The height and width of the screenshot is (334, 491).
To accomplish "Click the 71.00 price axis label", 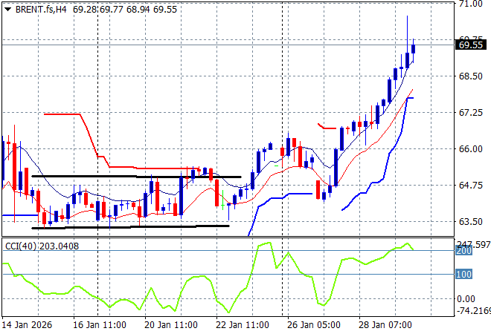I will click(x=469, y=4).
